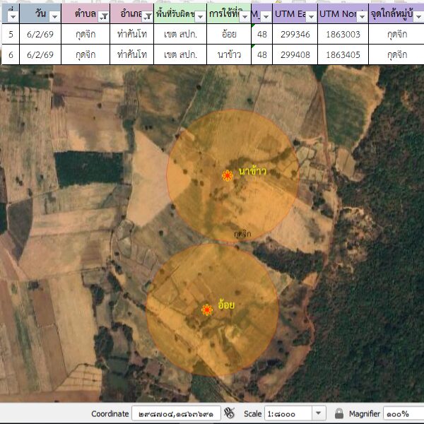Open the UTM North column filter dropdown
Image resolution: width=424 pixels, height=424 pixels.
click(x=362, y=15)
